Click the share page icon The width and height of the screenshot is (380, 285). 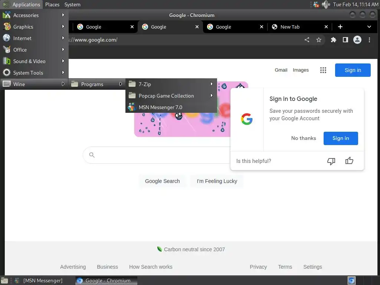click(x=307, y=40)
